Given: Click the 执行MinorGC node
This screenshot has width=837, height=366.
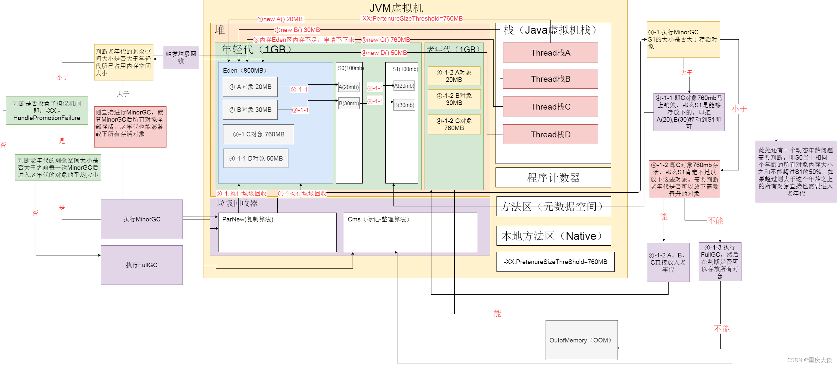Looking at the screenshot, I should tap(141, 219).
